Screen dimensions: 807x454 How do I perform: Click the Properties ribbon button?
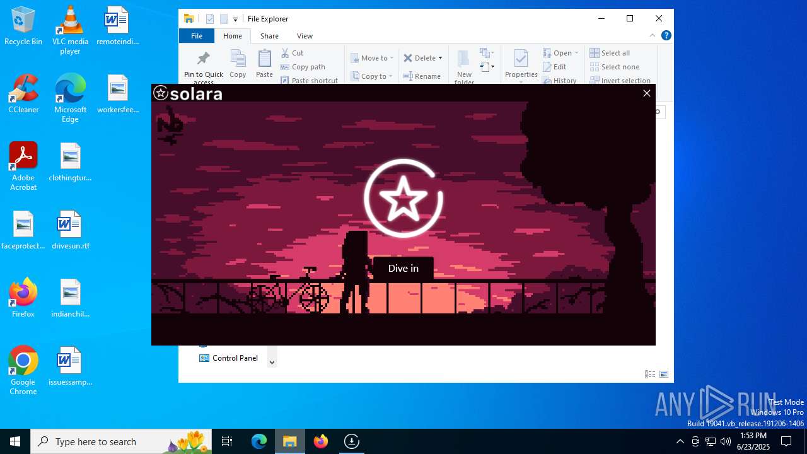[521, 66]
